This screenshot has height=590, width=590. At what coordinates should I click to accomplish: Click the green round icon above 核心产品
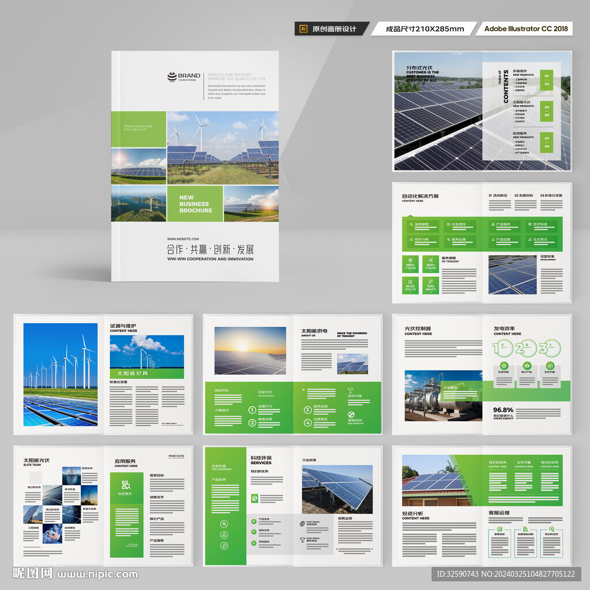tap(527, 366)
